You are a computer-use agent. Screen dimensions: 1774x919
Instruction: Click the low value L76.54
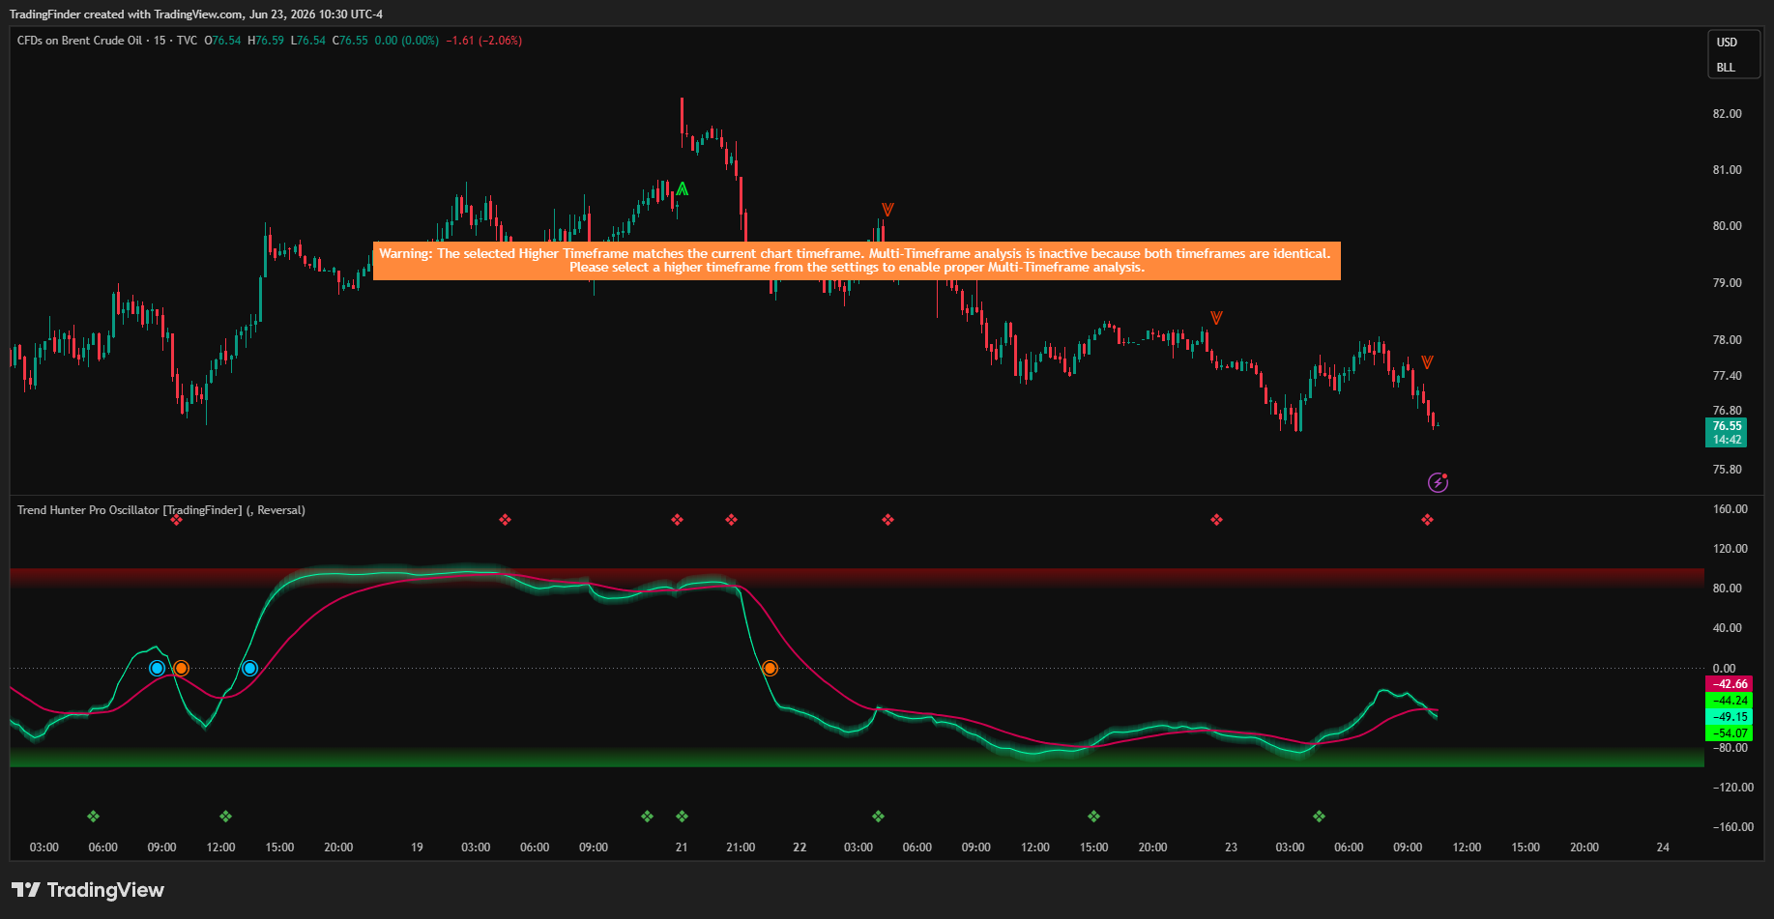pos(308,41)
